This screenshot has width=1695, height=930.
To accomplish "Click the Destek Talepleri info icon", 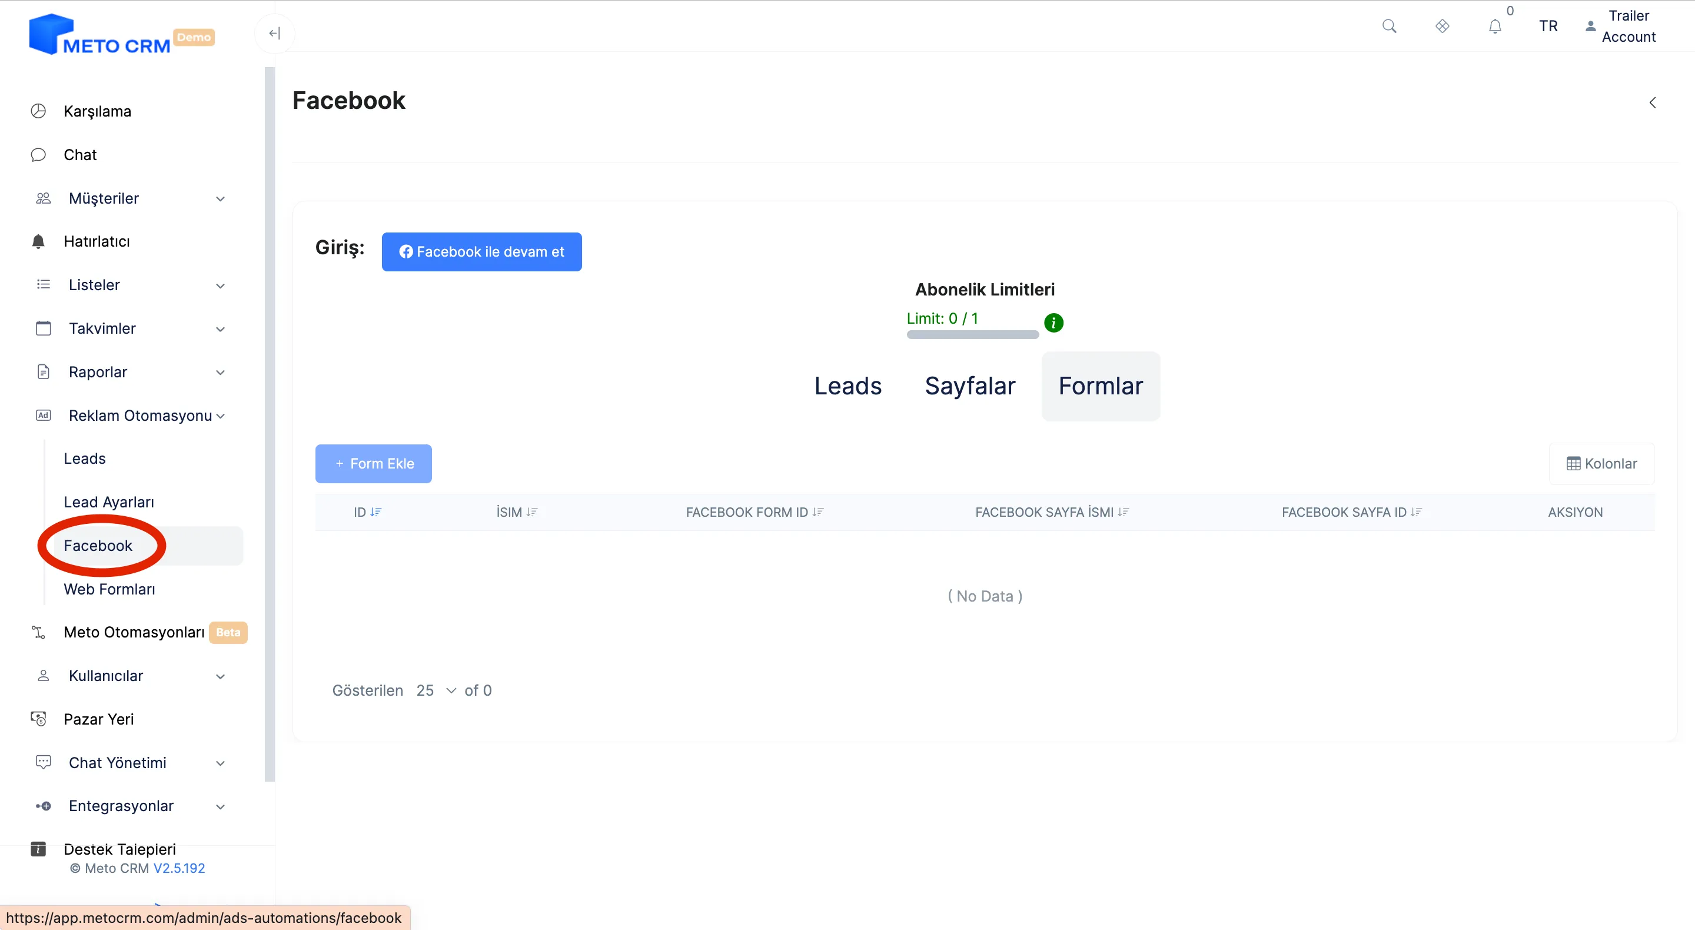I will pyautogui.click(x=38, y=849).
